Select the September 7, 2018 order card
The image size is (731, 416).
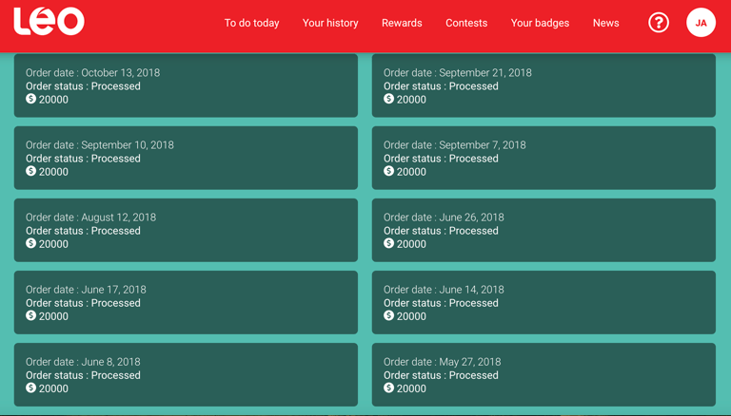coord(543,158)
